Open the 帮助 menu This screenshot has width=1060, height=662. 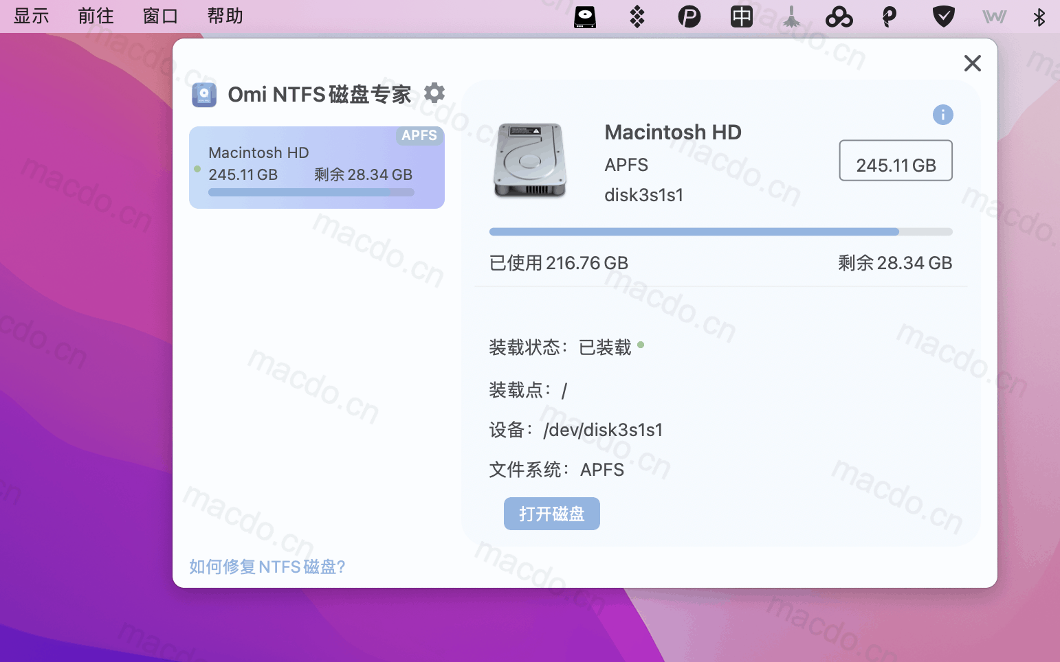pyautogui.click(x=225, y=16)
